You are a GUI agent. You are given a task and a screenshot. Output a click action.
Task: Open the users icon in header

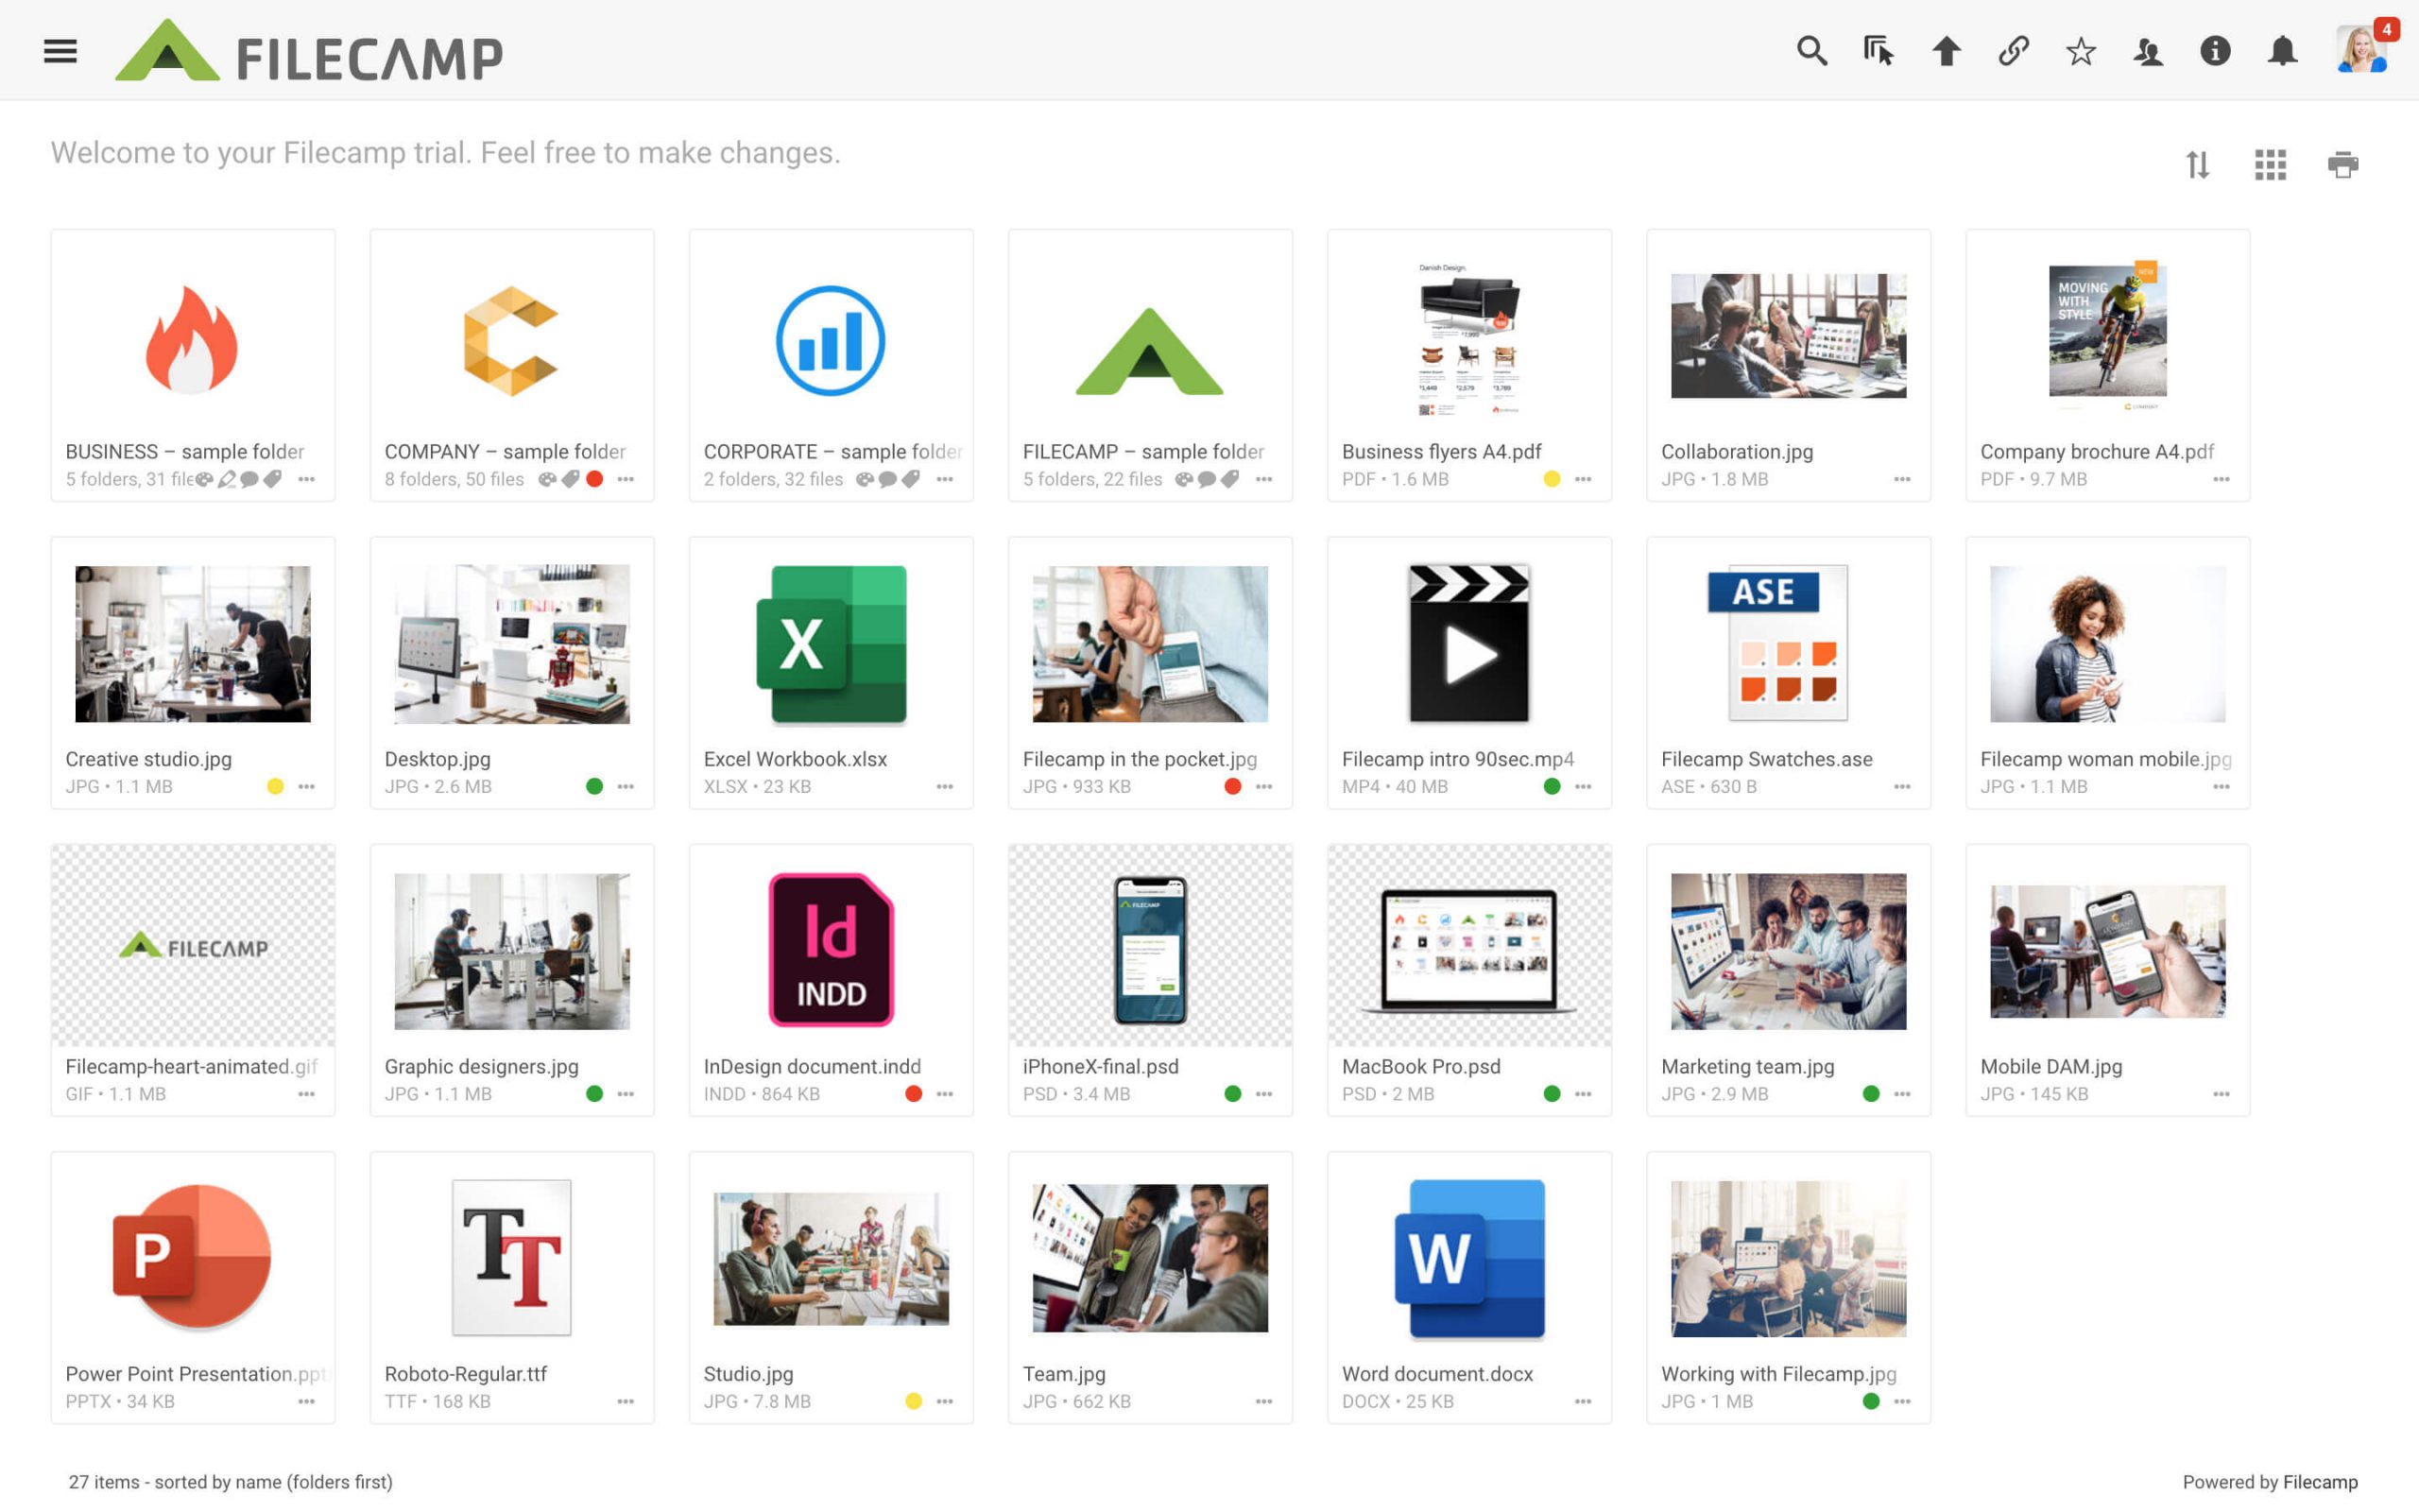[2148, 51]
